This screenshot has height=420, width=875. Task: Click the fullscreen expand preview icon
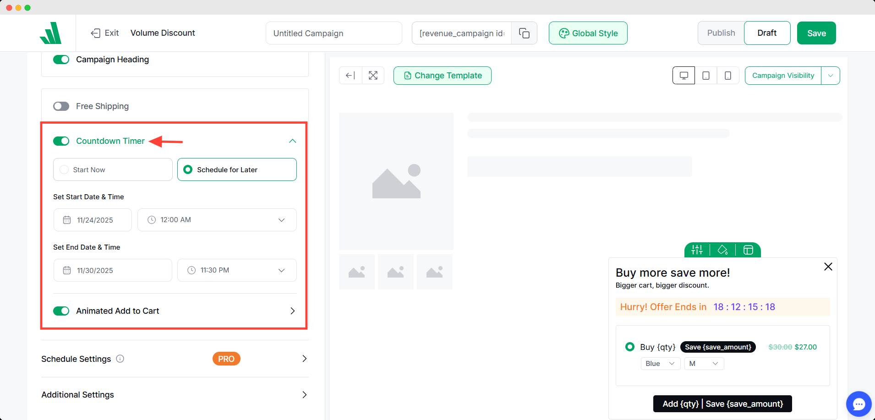click(373, 76)
